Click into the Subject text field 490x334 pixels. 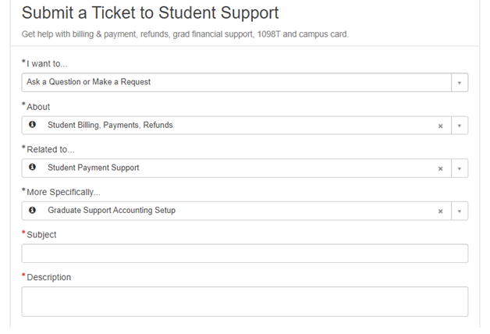244,254
